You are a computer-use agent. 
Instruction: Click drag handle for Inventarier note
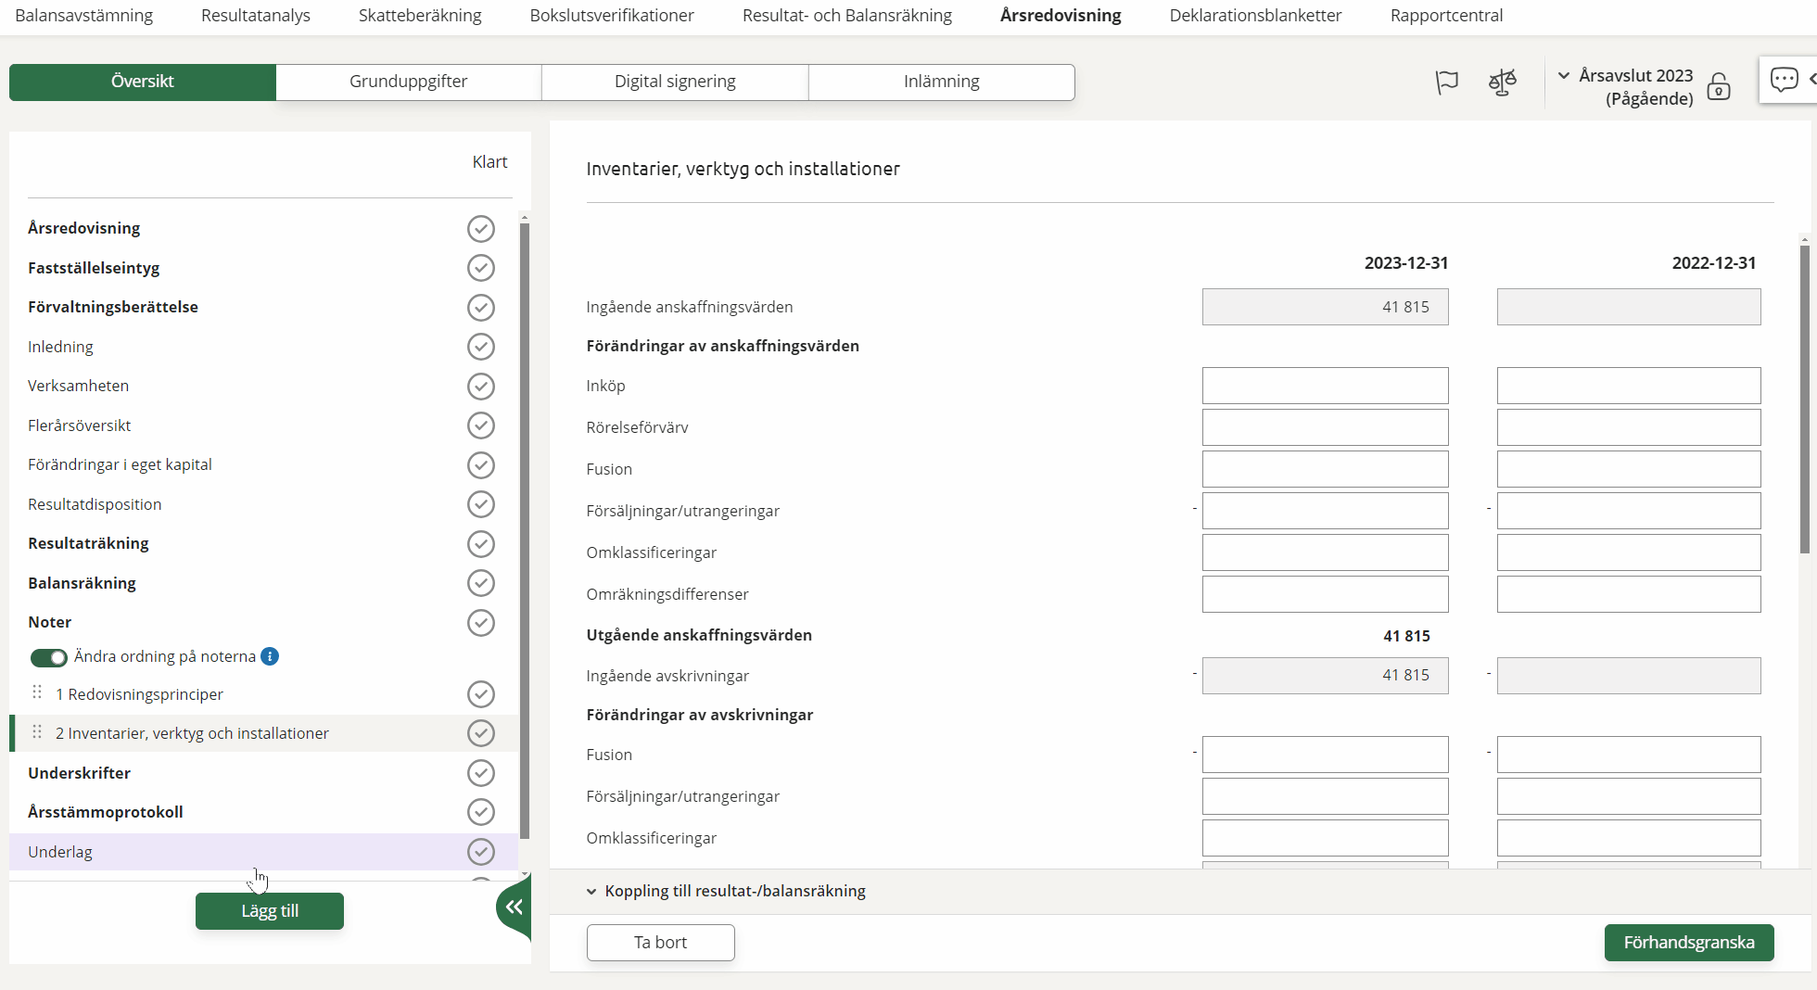point(37,732)
